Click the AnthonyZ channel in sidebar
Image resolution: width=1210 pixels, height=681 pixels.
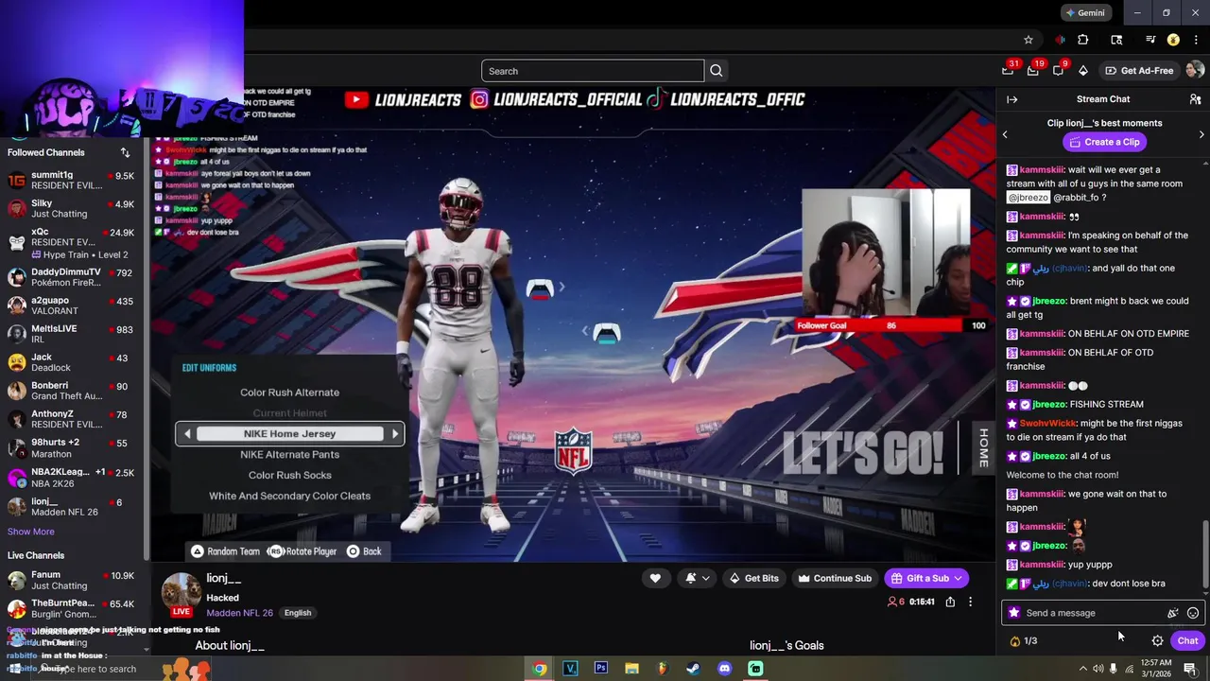pyautogui.click(x=72, y=419)
